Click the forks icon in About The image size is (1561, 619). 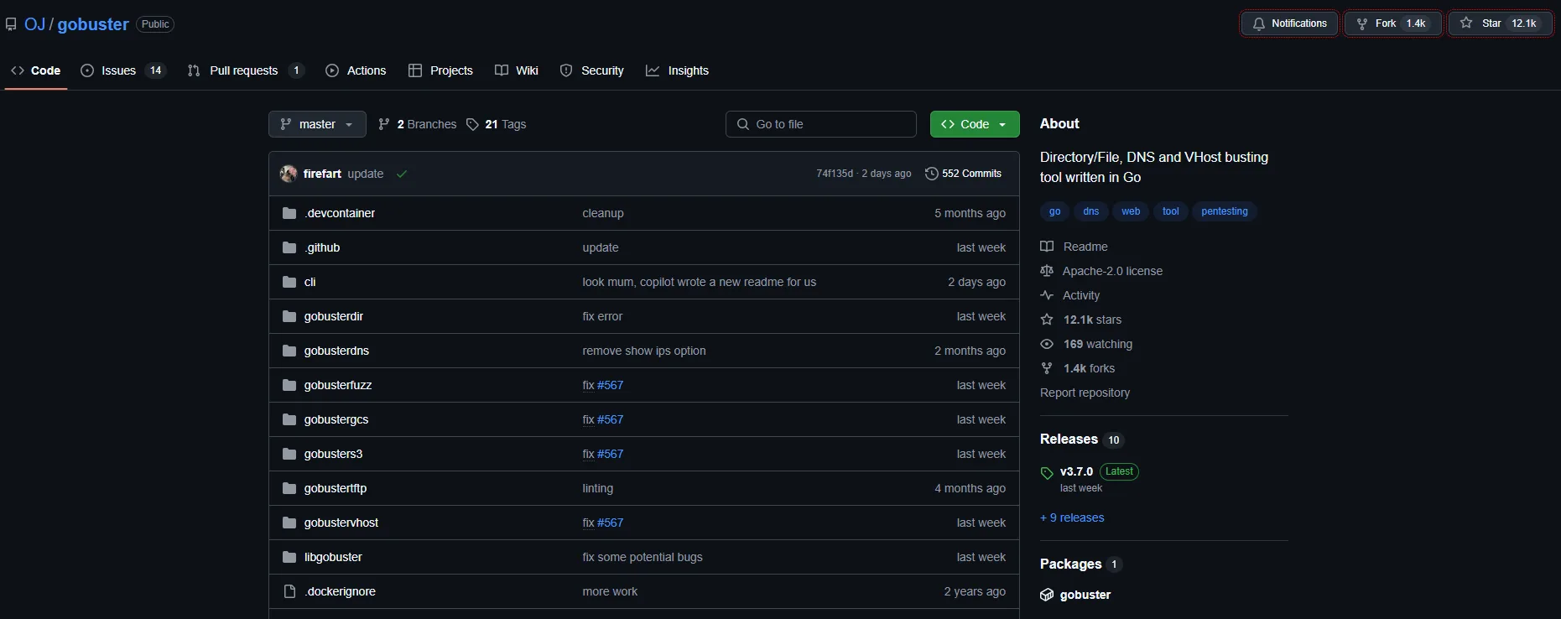tap(1047, 368)
